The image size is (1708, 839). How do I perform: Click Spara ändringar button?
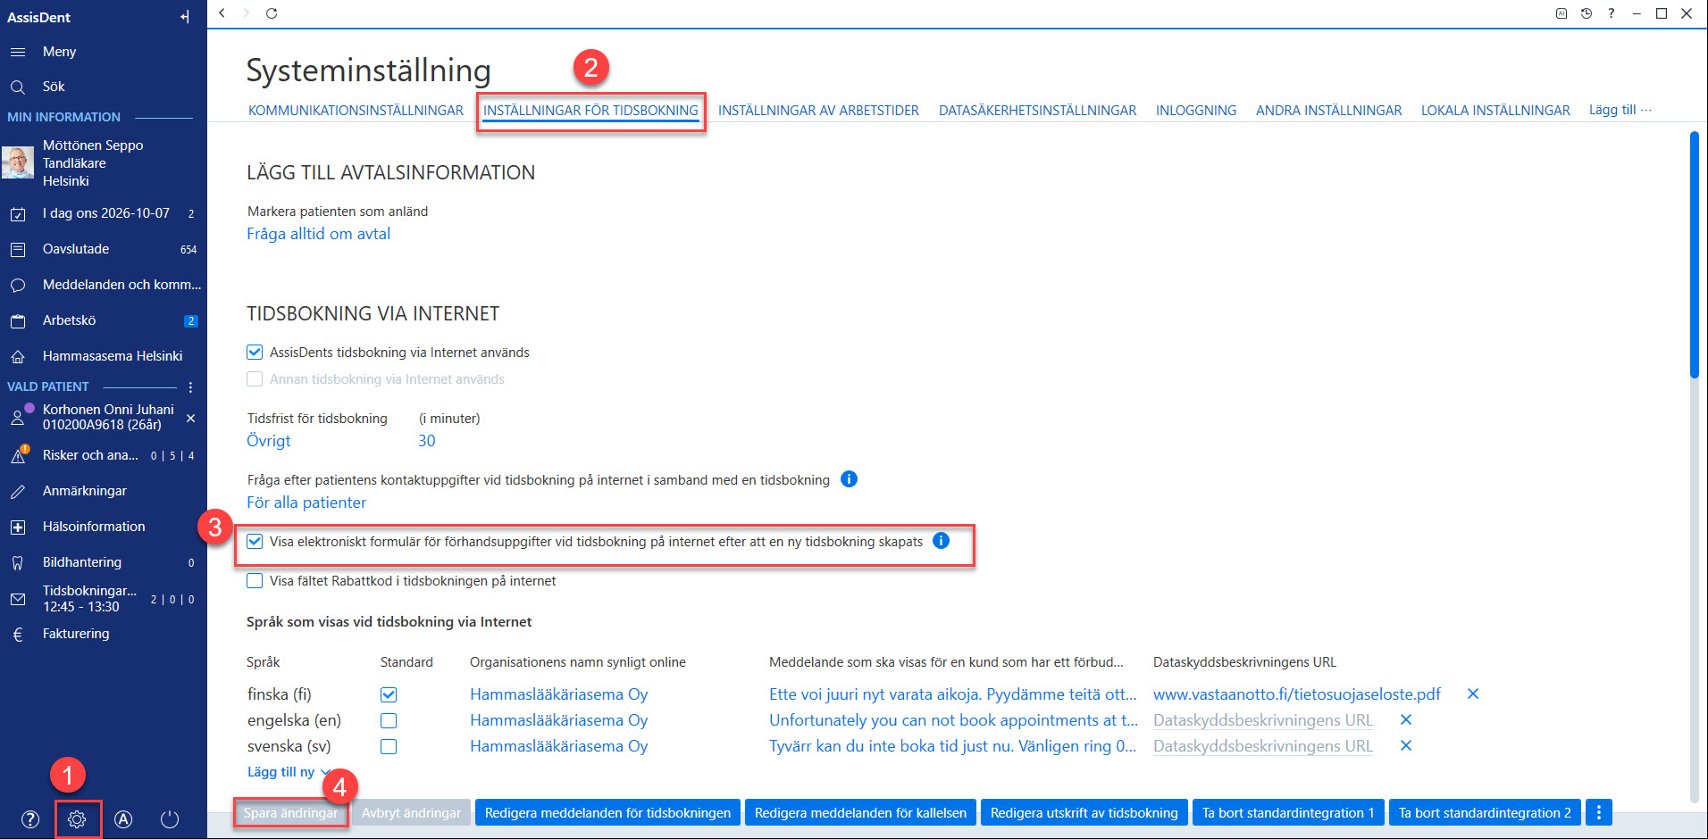coord(290,813)
